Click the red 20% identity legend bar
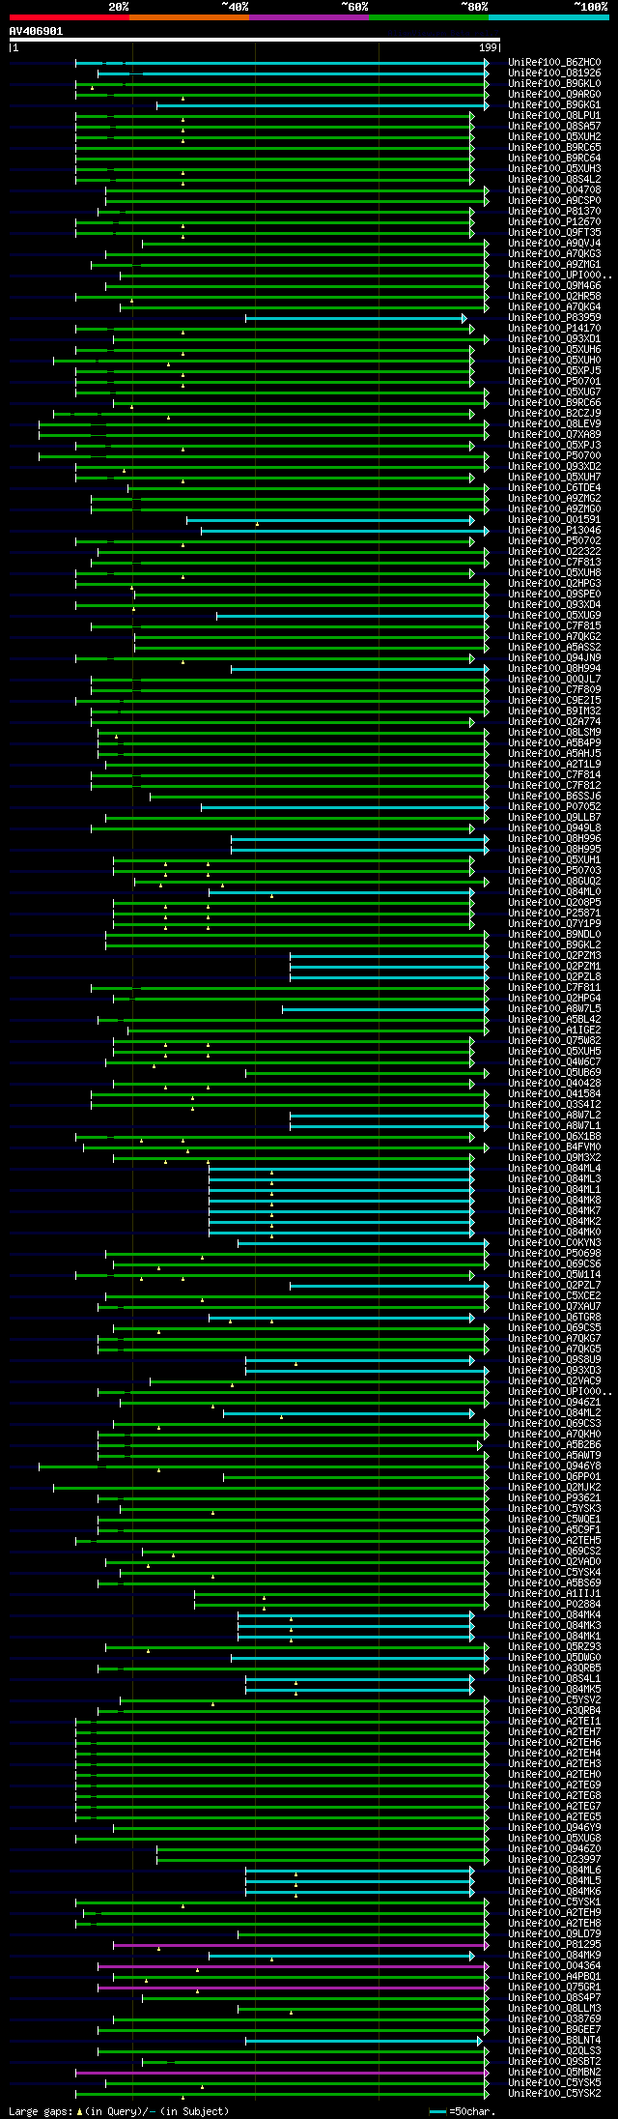The height and width of the screenshot is (2119, 618). click(x=70, y=17)
